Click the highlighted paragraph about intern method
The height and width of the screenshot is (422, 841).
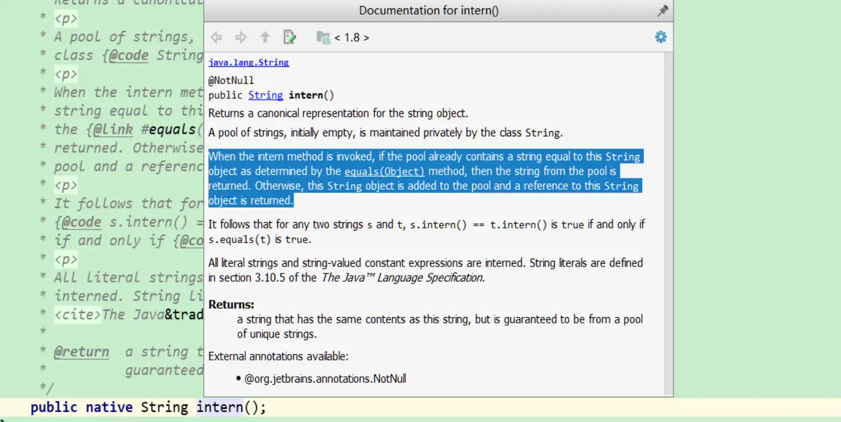coord(424,179)
